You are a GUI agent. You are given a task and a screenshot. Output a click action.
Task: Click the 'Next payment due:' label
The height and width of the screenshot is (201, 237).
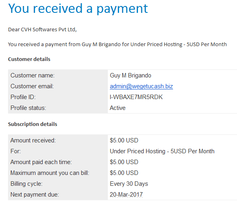[35, 195]
